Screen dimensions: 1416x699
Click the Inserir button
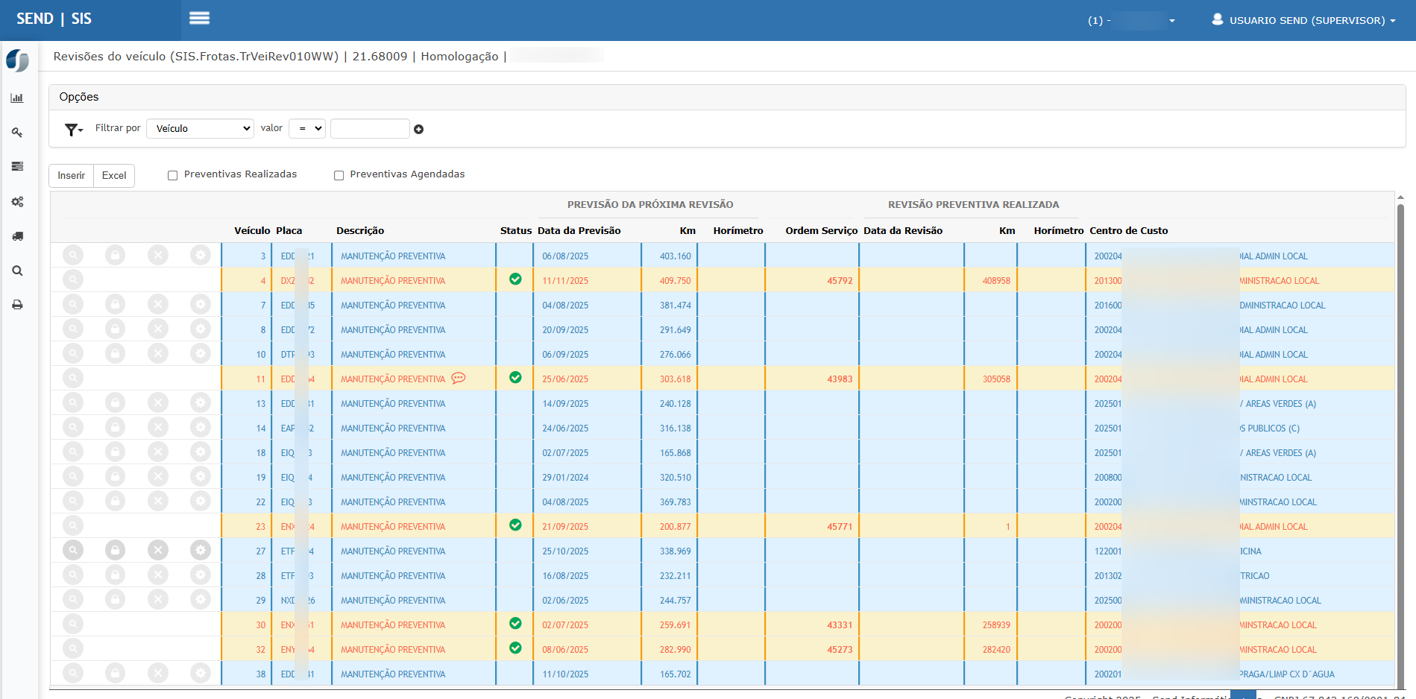[x=72, y=176]
